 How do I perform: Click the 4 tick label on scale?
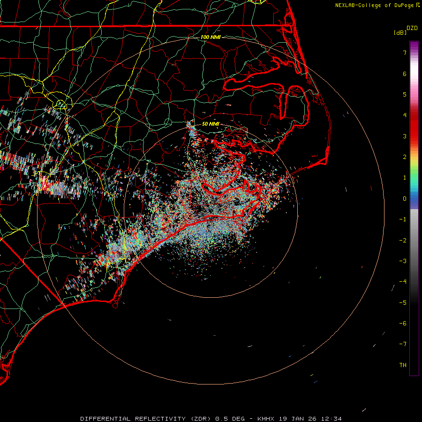point(404,115)
